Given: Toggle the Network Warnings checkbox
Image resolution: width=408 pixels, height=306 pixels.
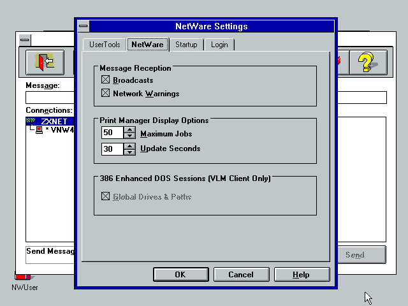Looking at the screenshot, I should (105, 93).
